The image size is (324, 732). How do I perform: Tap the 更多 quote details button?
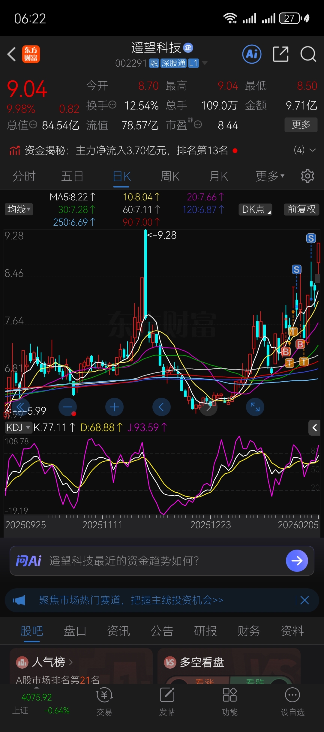[x=301, y=124]
